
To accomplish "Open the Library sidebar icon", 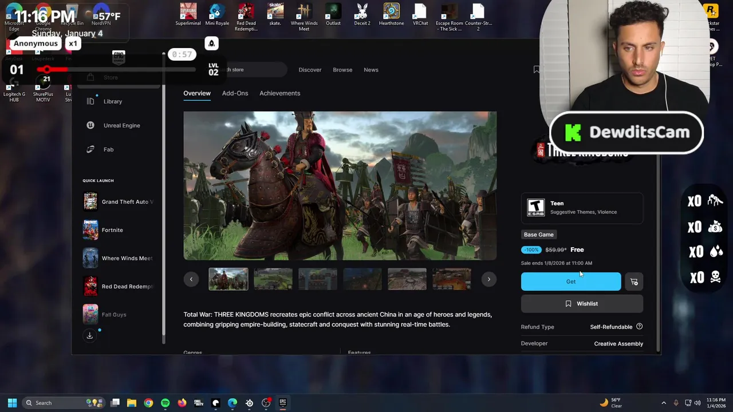I will point(90,101).
